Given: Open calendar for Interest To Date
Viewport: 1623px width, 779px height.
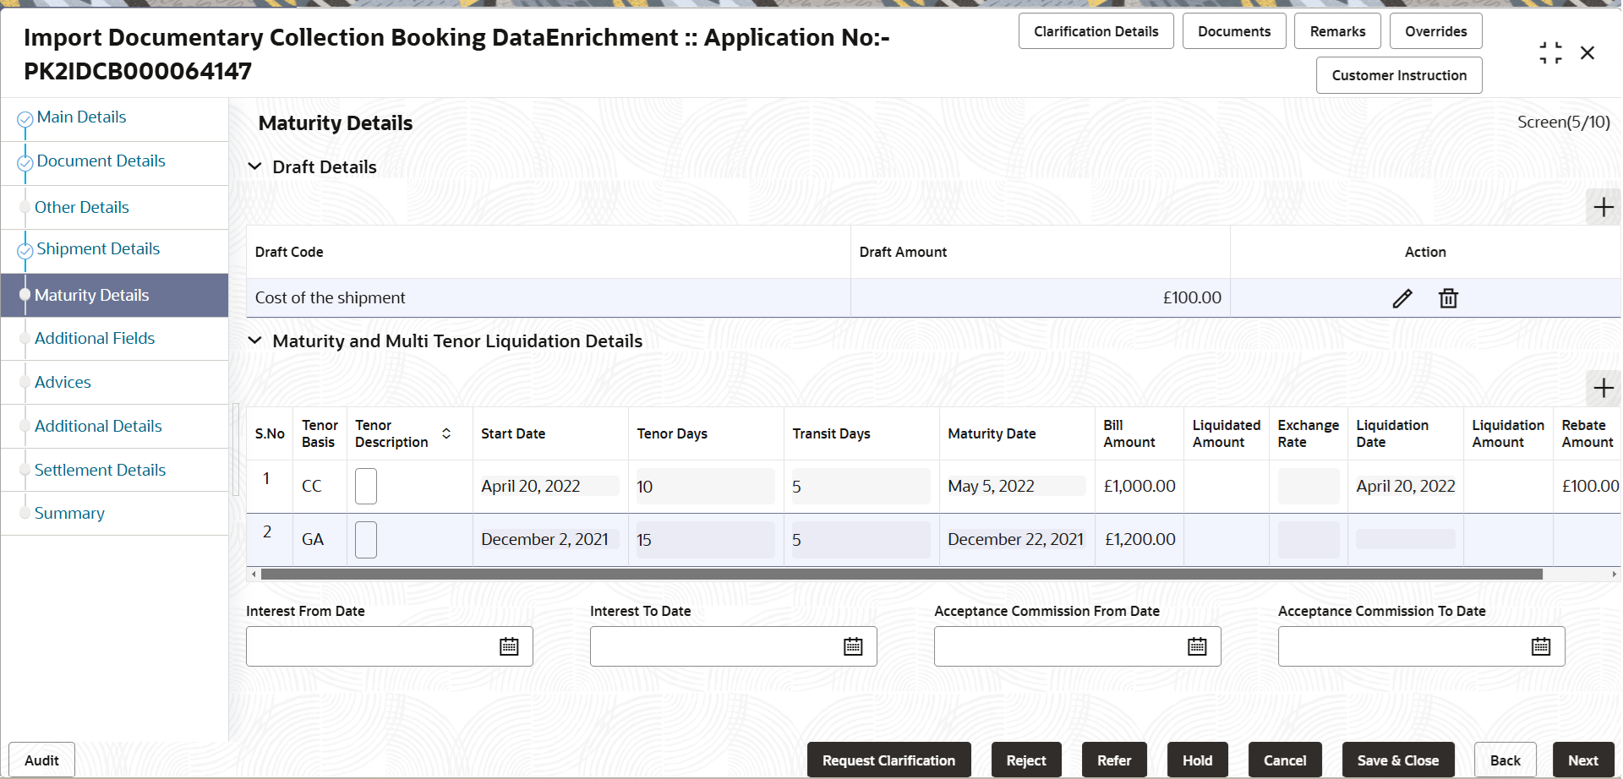Looking at the screenshot, I should pos(853,646).
